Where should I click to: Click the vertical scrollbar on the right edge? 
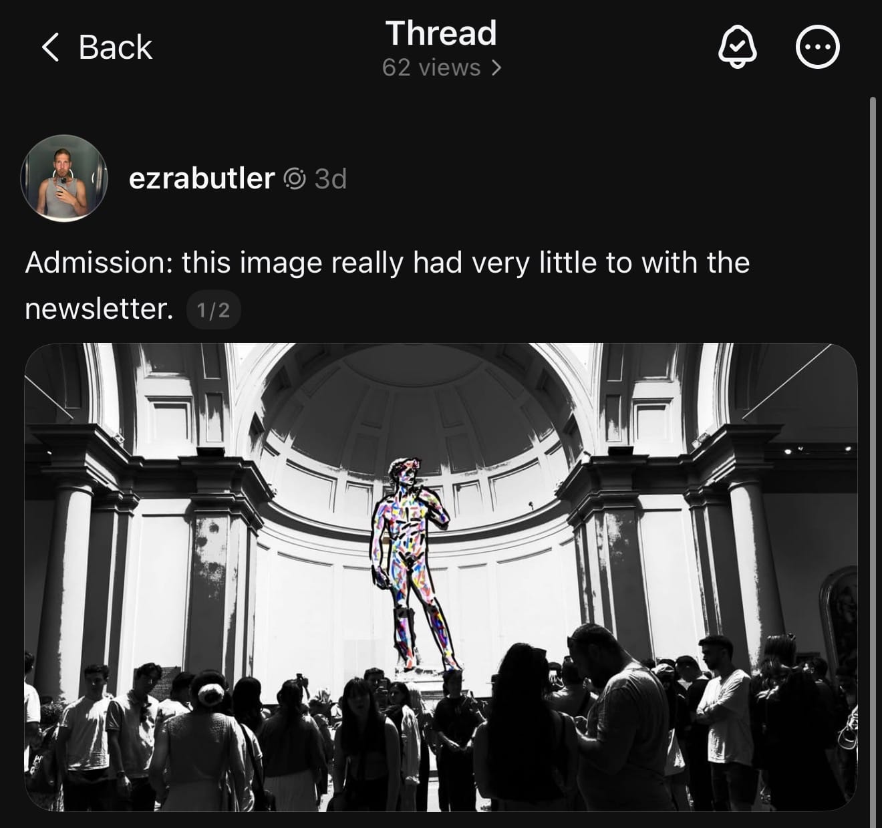[873, 461]
